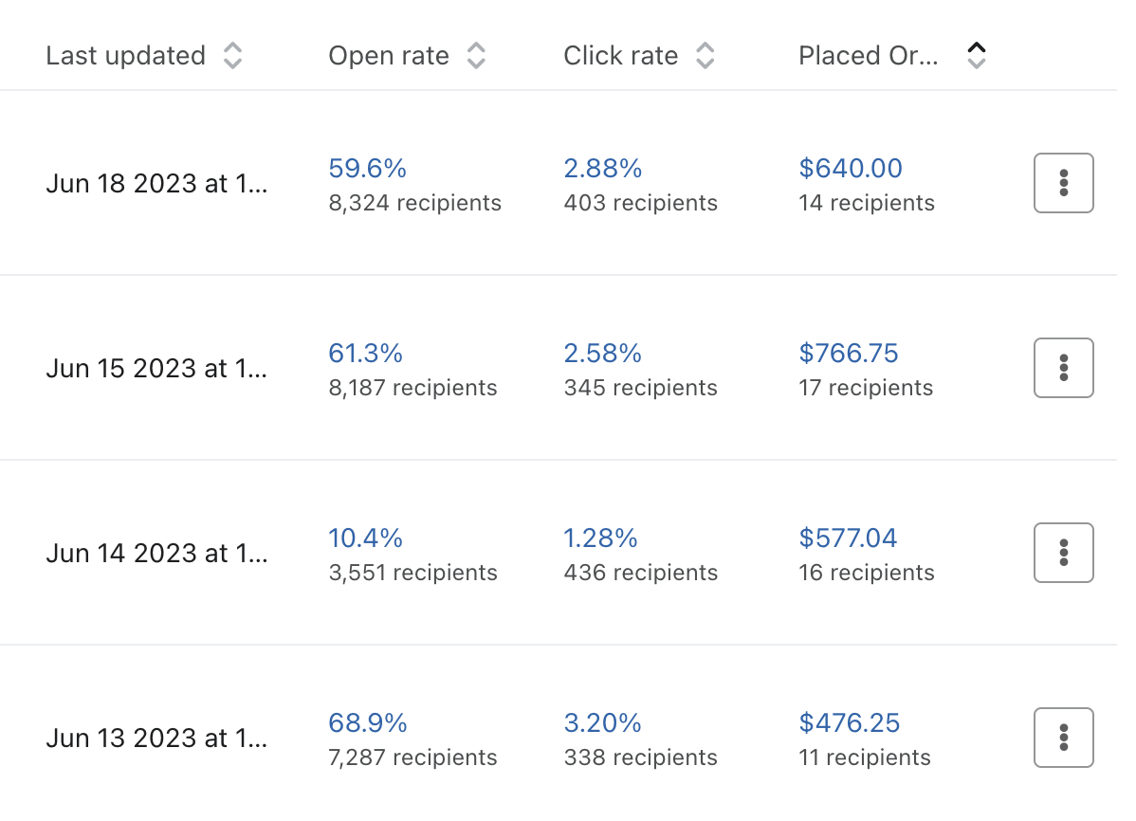Select the Open rate column header text
This screenshot has width=1136, height=821.
[x=389, y=56]
